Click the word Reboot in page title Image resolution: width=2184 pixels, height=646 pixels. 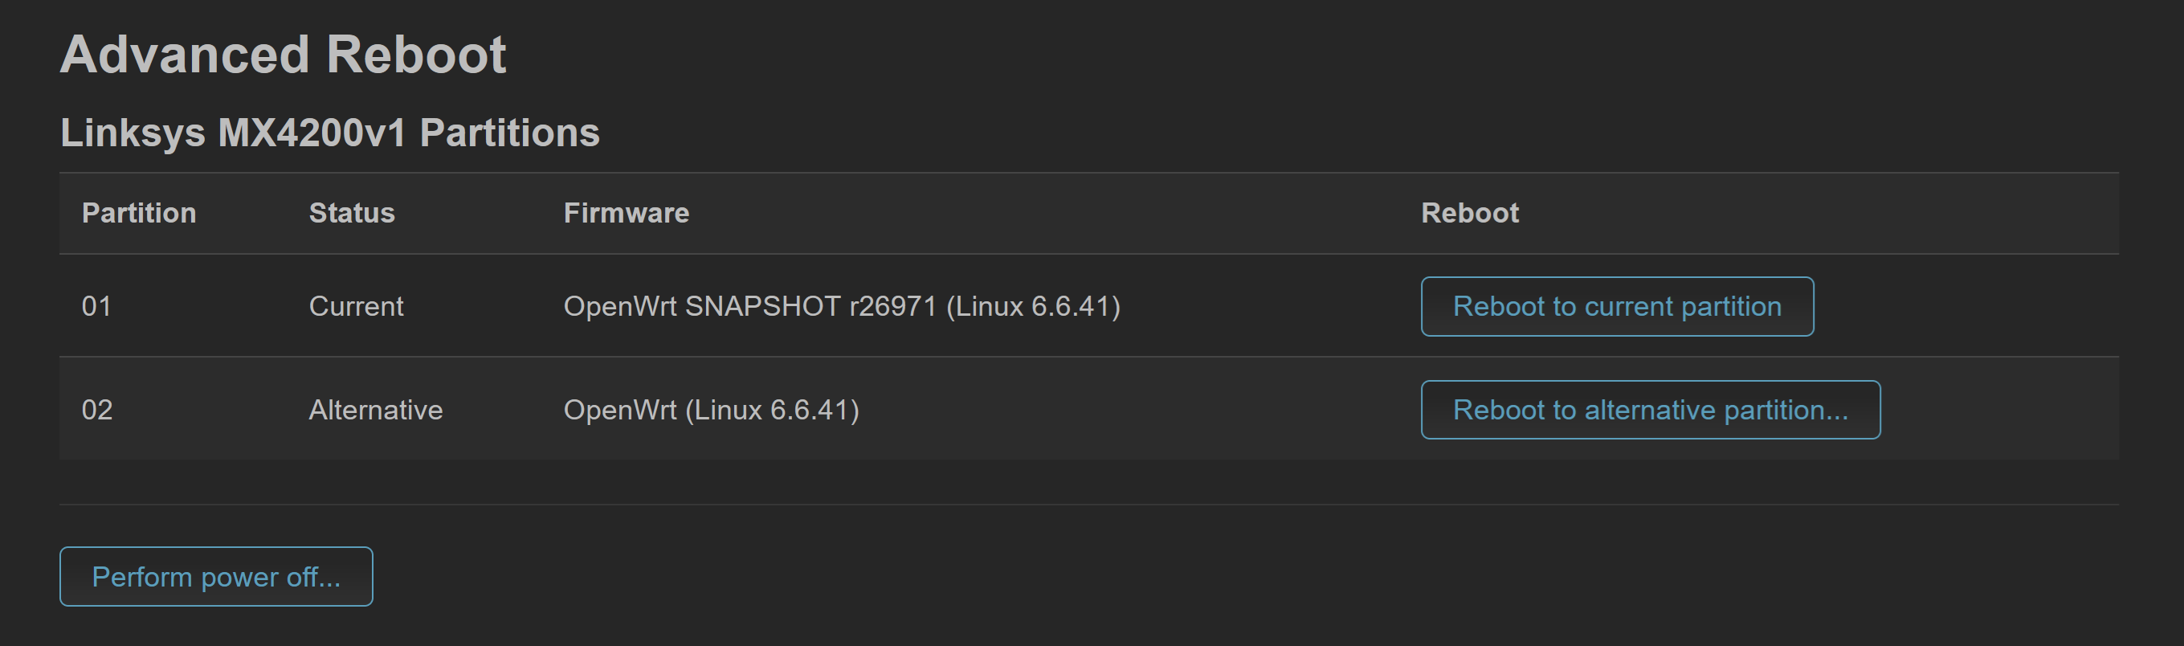point(416,55)
